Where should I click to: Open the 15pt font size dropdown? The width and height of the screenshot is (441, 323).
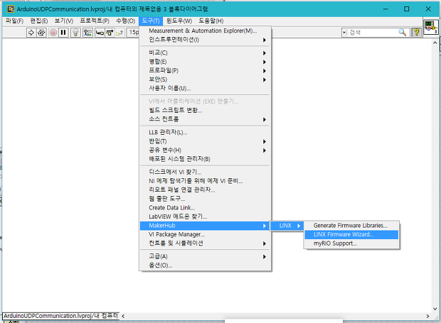click(x=133, y=33)
